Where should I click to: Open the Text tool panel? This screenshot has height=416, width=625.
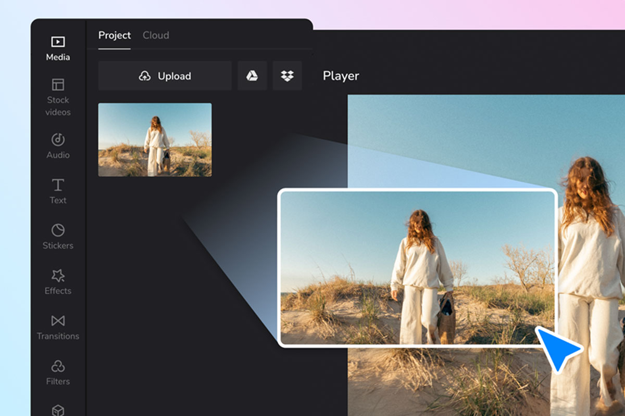click(x=58, y=191)
